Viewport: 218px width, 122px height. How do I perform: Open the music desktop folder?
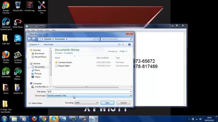point(6,89)
